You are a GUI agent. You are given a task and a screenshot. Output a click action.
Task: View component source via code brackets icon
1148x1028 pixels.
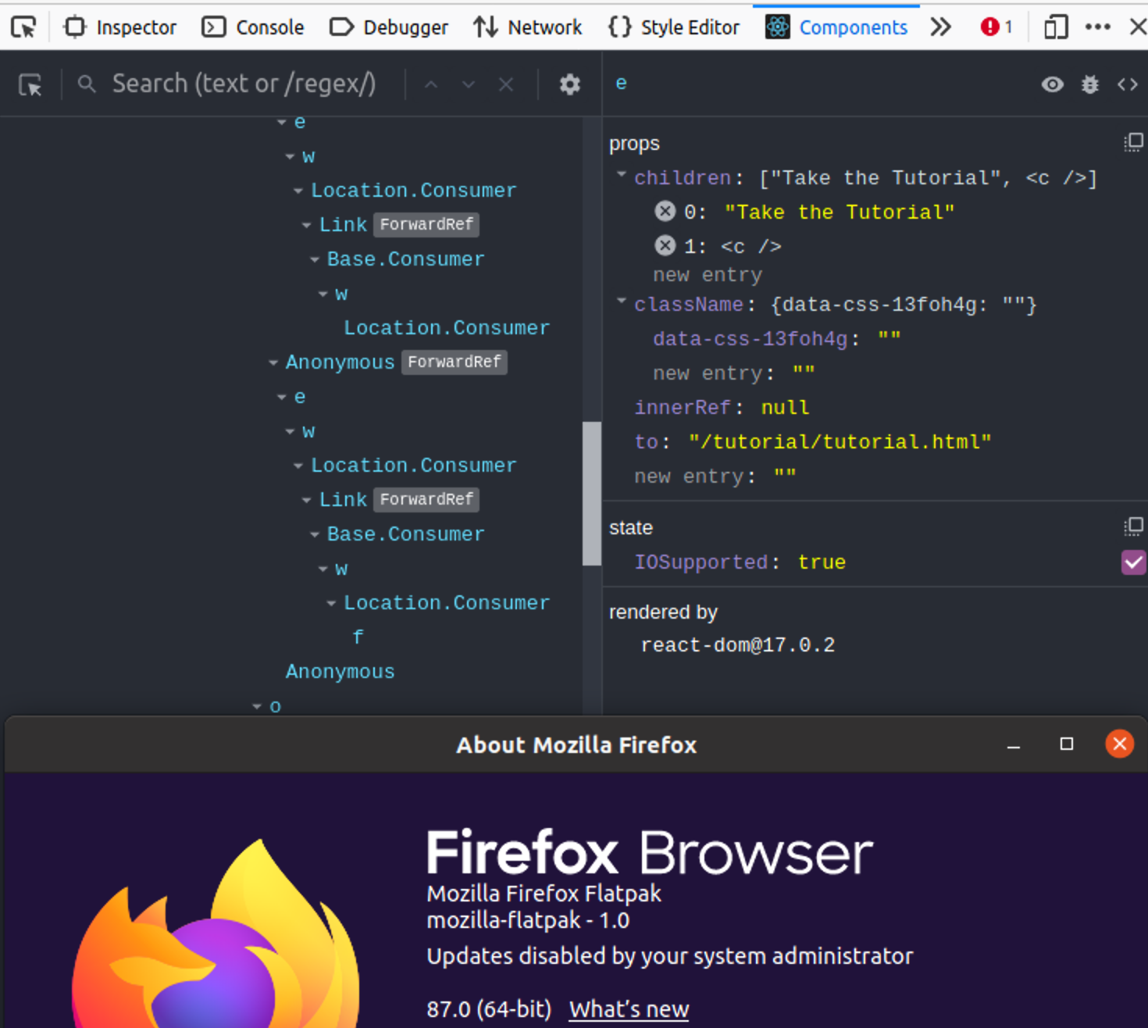click(x=1126, y=84)
